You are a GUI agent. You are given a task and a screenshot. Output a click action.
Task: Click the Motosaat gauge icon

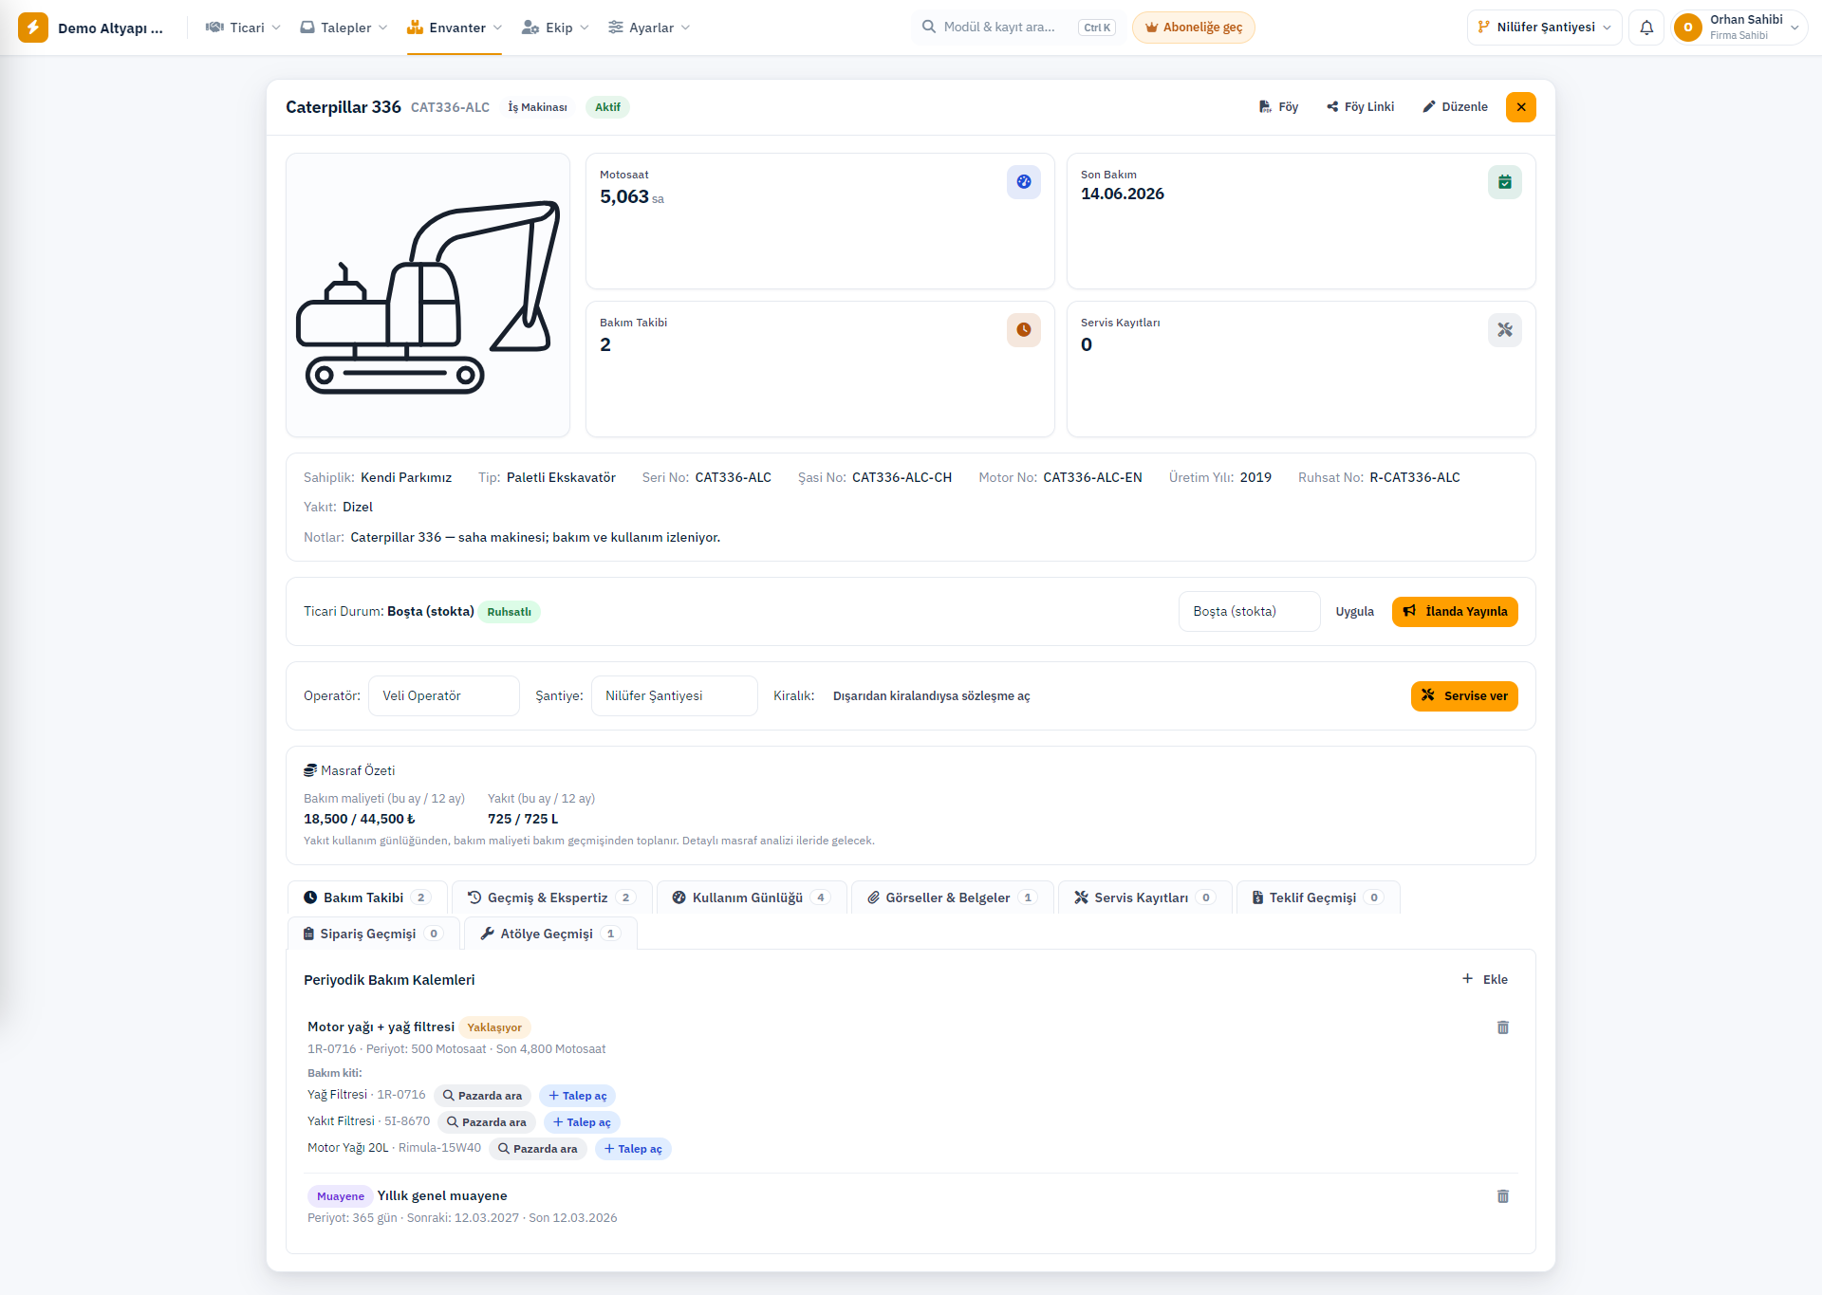[x=1024, y=182]
